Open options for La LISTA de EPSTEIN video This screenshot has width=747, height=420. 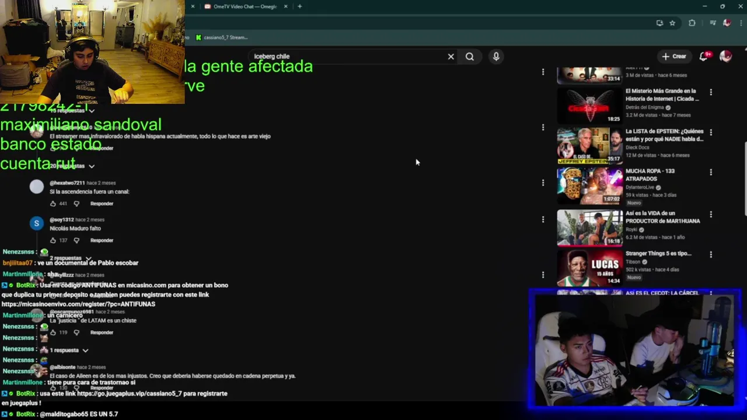[711, 132]
